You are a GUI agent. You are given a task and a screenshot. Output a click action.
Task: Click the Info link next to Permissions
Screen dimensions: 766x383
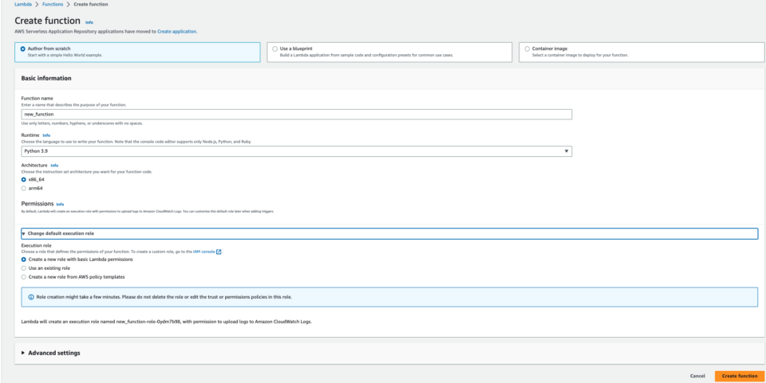click(x=60, y=205)
